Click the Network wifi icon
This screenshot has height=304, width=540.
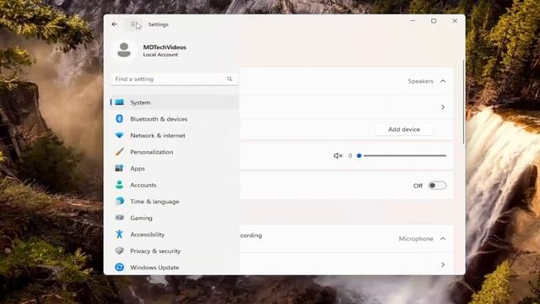click(x=120, y=135)
